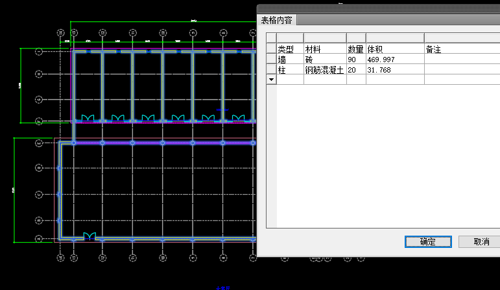Screen dimensions: 500x290
Task: Select the row header for the 墙 row
Action: [271, 60]
